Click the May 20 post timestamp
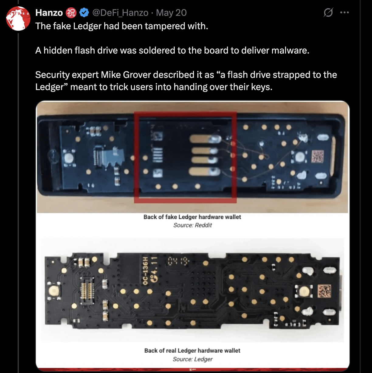This screenshot has height=373, width=372. click(x=171, y=13)
